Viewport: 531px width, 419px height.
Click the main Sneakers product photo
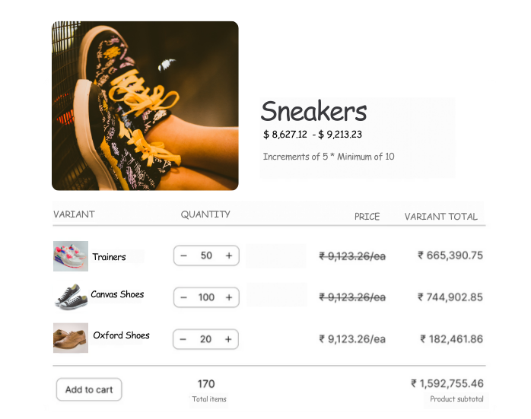(145, 105)
